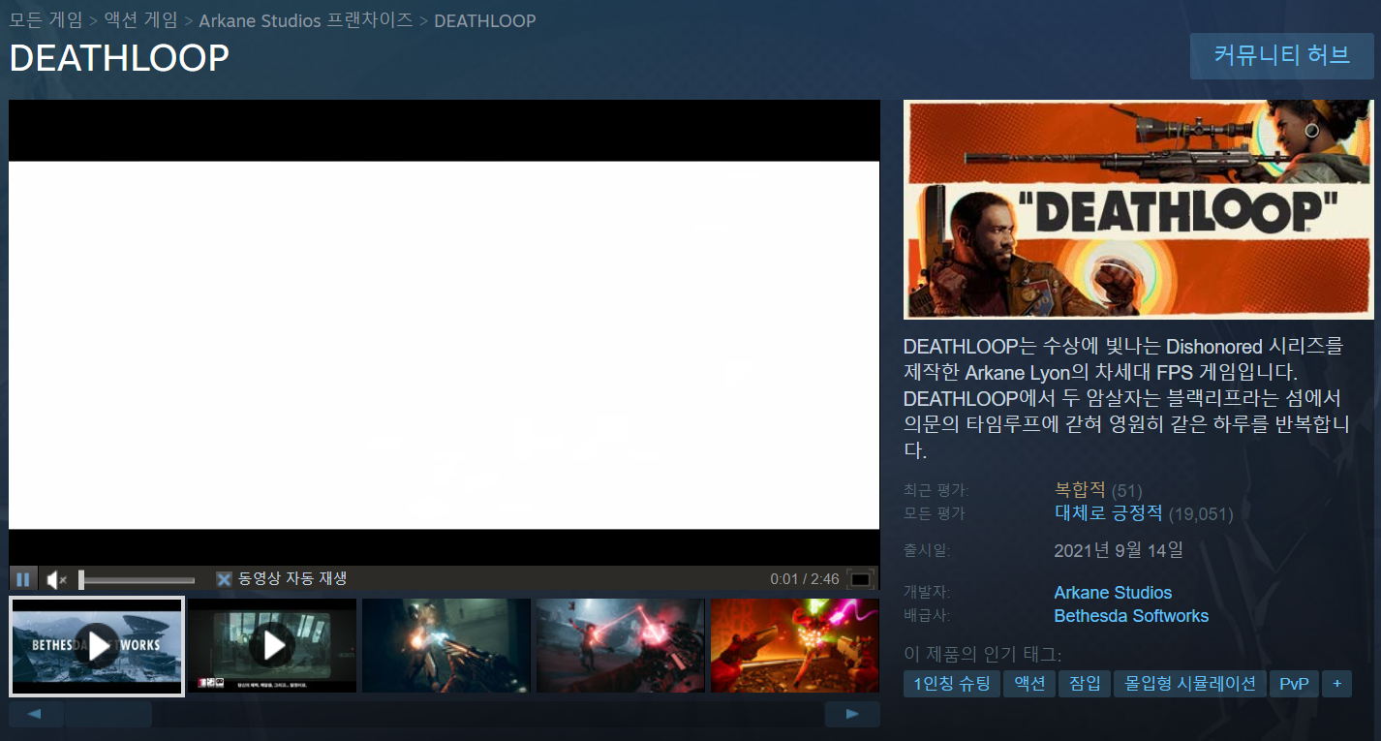Viewport: 1381px width, 741px height.
Task: View all reviews 대체로 긍정적 rating
Action: (x=1108, y=513)
